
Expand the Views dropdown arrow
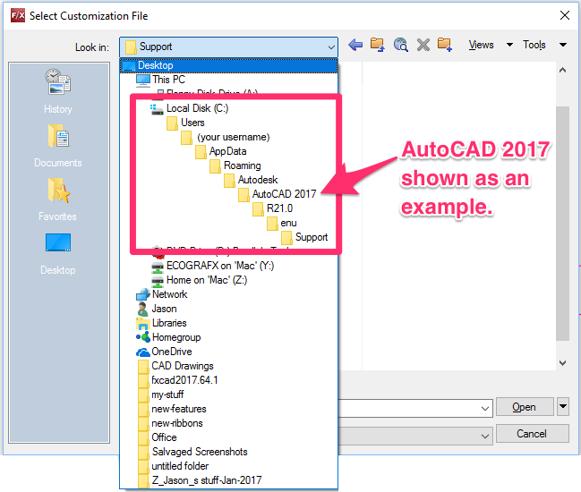click(x=510, y=45)
